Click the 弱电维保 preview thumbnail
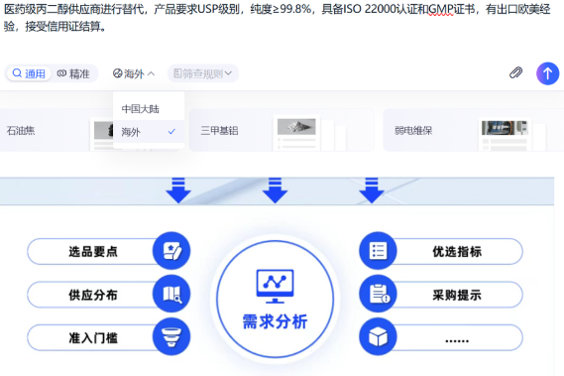The height and width of the screenshot is (376, 564). pos(505,135)
